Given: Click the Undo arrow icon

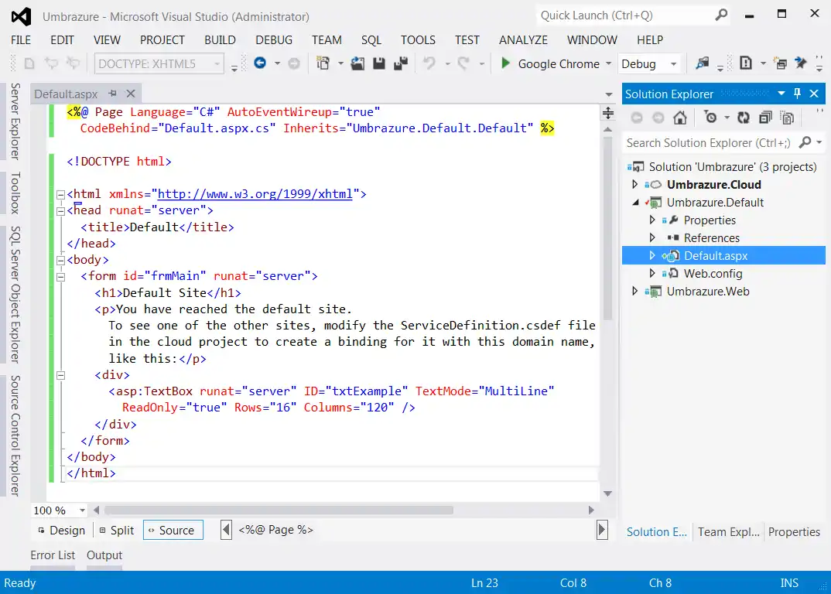Looking at the screenshot, I should coord(429,63).
